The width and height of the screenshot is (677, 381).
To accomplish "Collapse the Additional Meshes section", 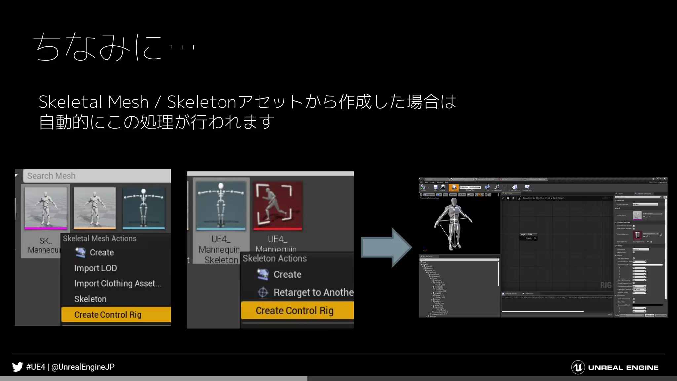I will click(x=616, y=223).
